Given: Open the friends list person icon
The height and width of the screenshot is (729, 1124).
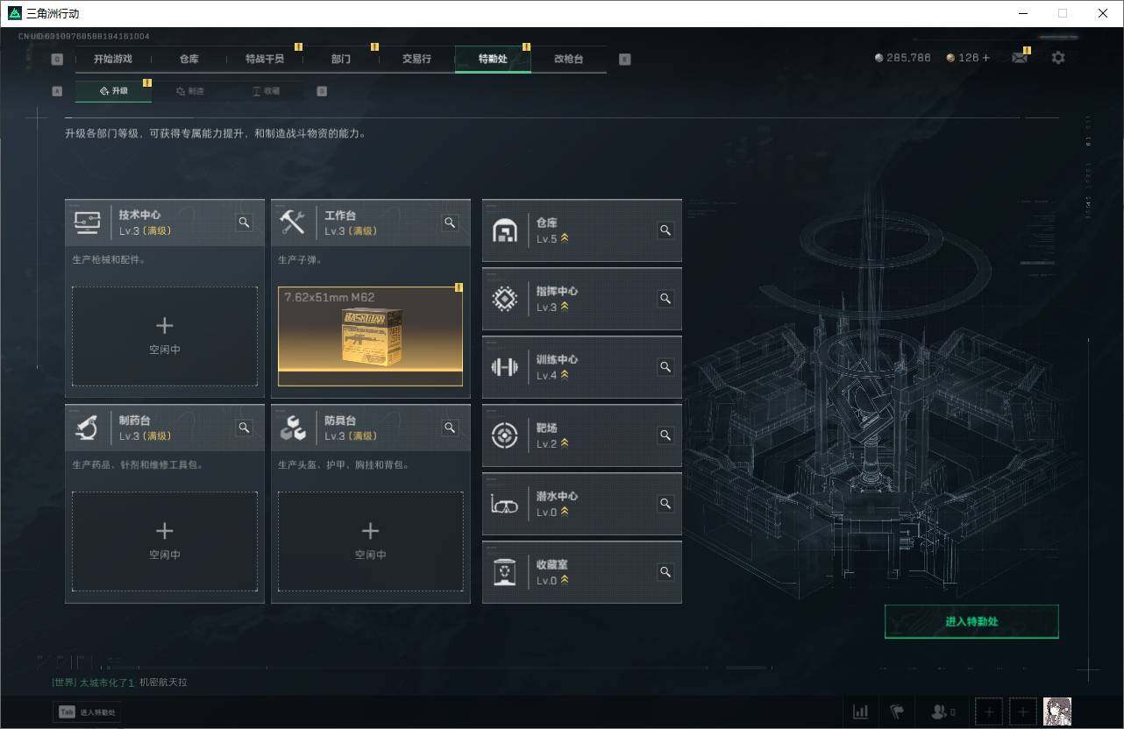Looking at the screenshot, I should pyautogui.click(x=940, y=711).
